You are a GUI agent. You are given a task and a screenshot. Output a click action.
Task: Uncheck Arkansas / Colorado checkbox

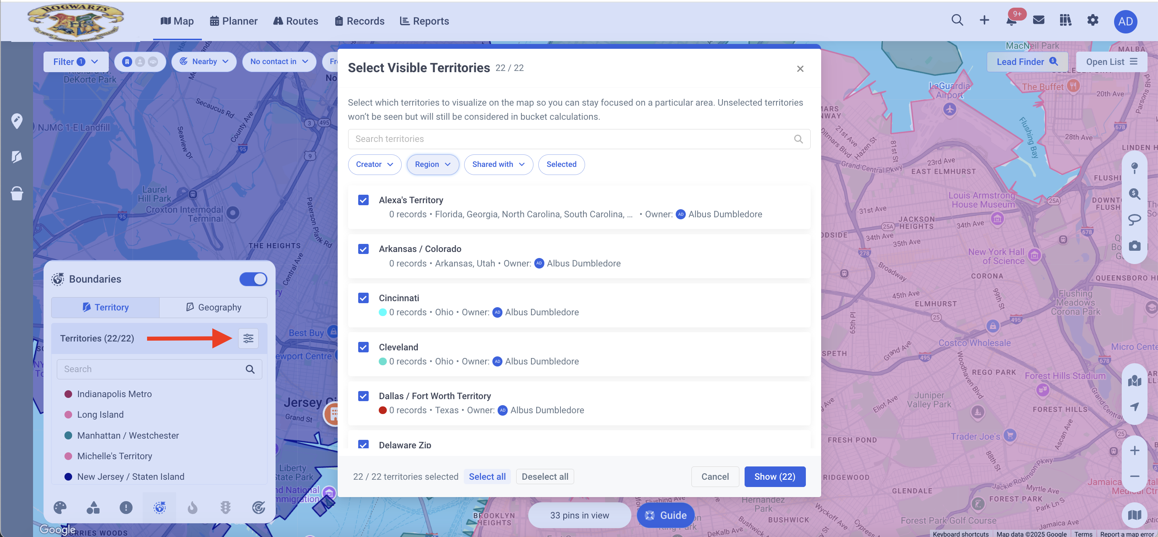click(363, 249)
